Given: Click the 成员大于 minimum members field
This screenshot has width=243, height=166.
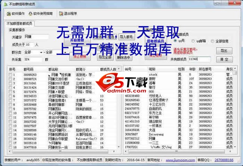Looking at the screenshot, I should (30, 45).
